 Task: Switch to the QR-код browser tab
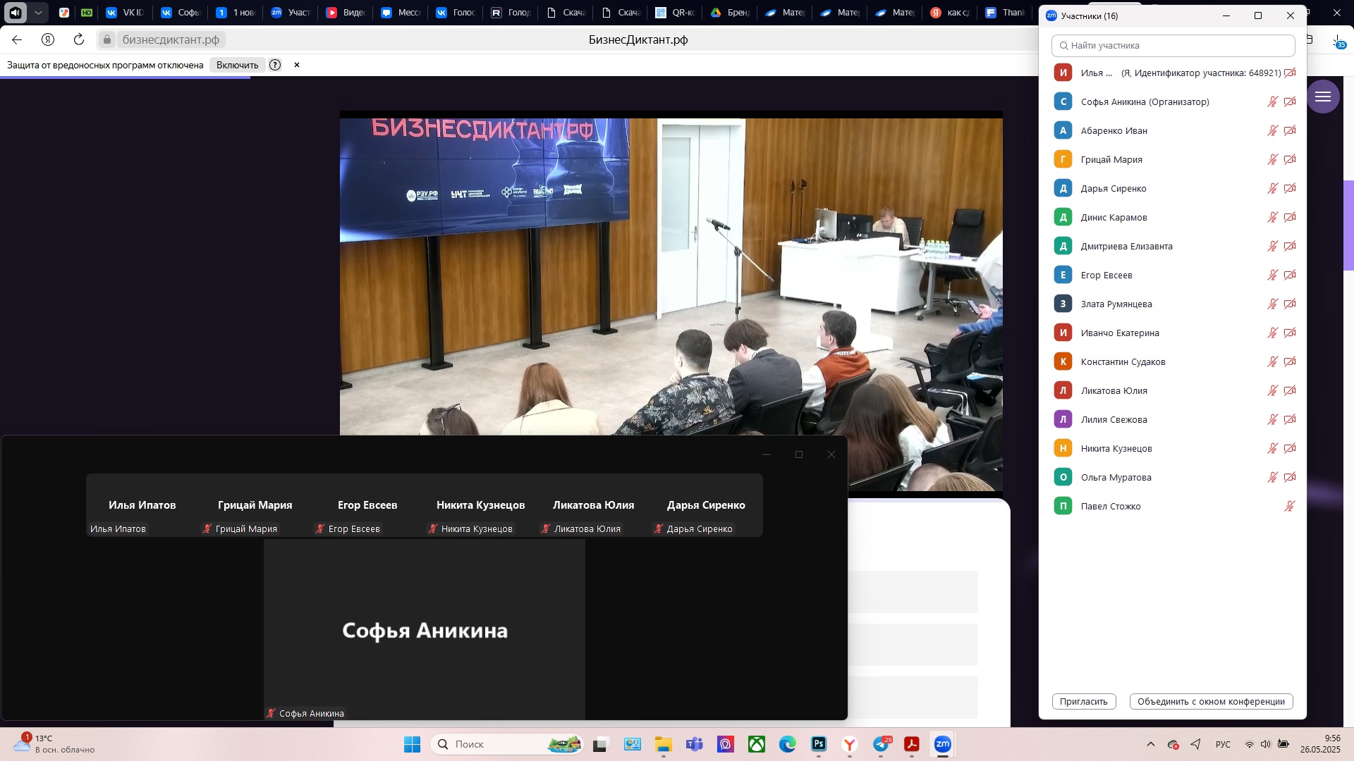[675, 13]
